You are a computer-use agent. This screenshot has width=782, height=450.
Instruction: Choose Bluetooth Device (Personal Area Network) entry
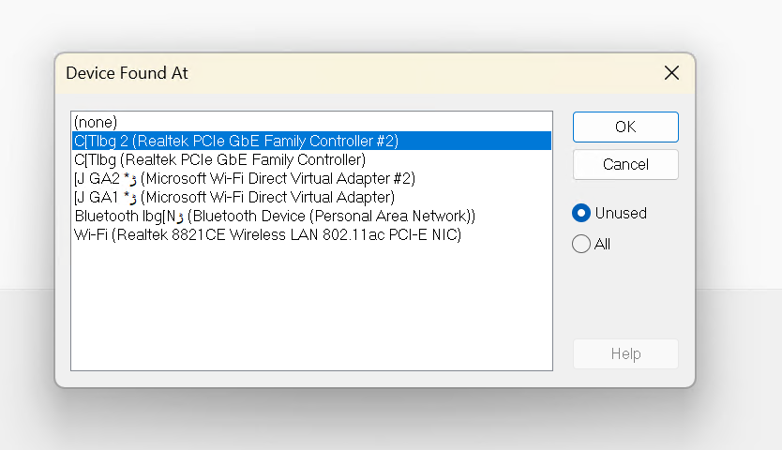click(275, 216)
